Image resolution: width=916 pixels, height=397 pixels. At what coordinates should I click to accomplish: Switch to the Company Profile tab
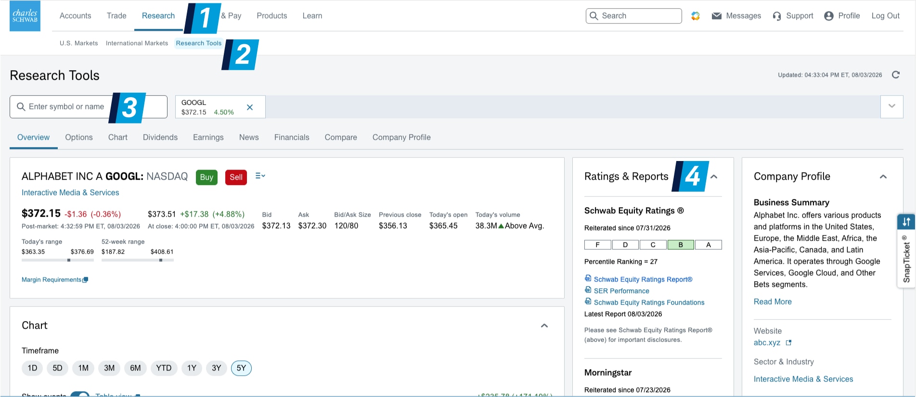click(401, 137)
